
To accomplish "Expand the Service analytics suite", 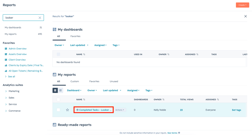I will 6,104.
